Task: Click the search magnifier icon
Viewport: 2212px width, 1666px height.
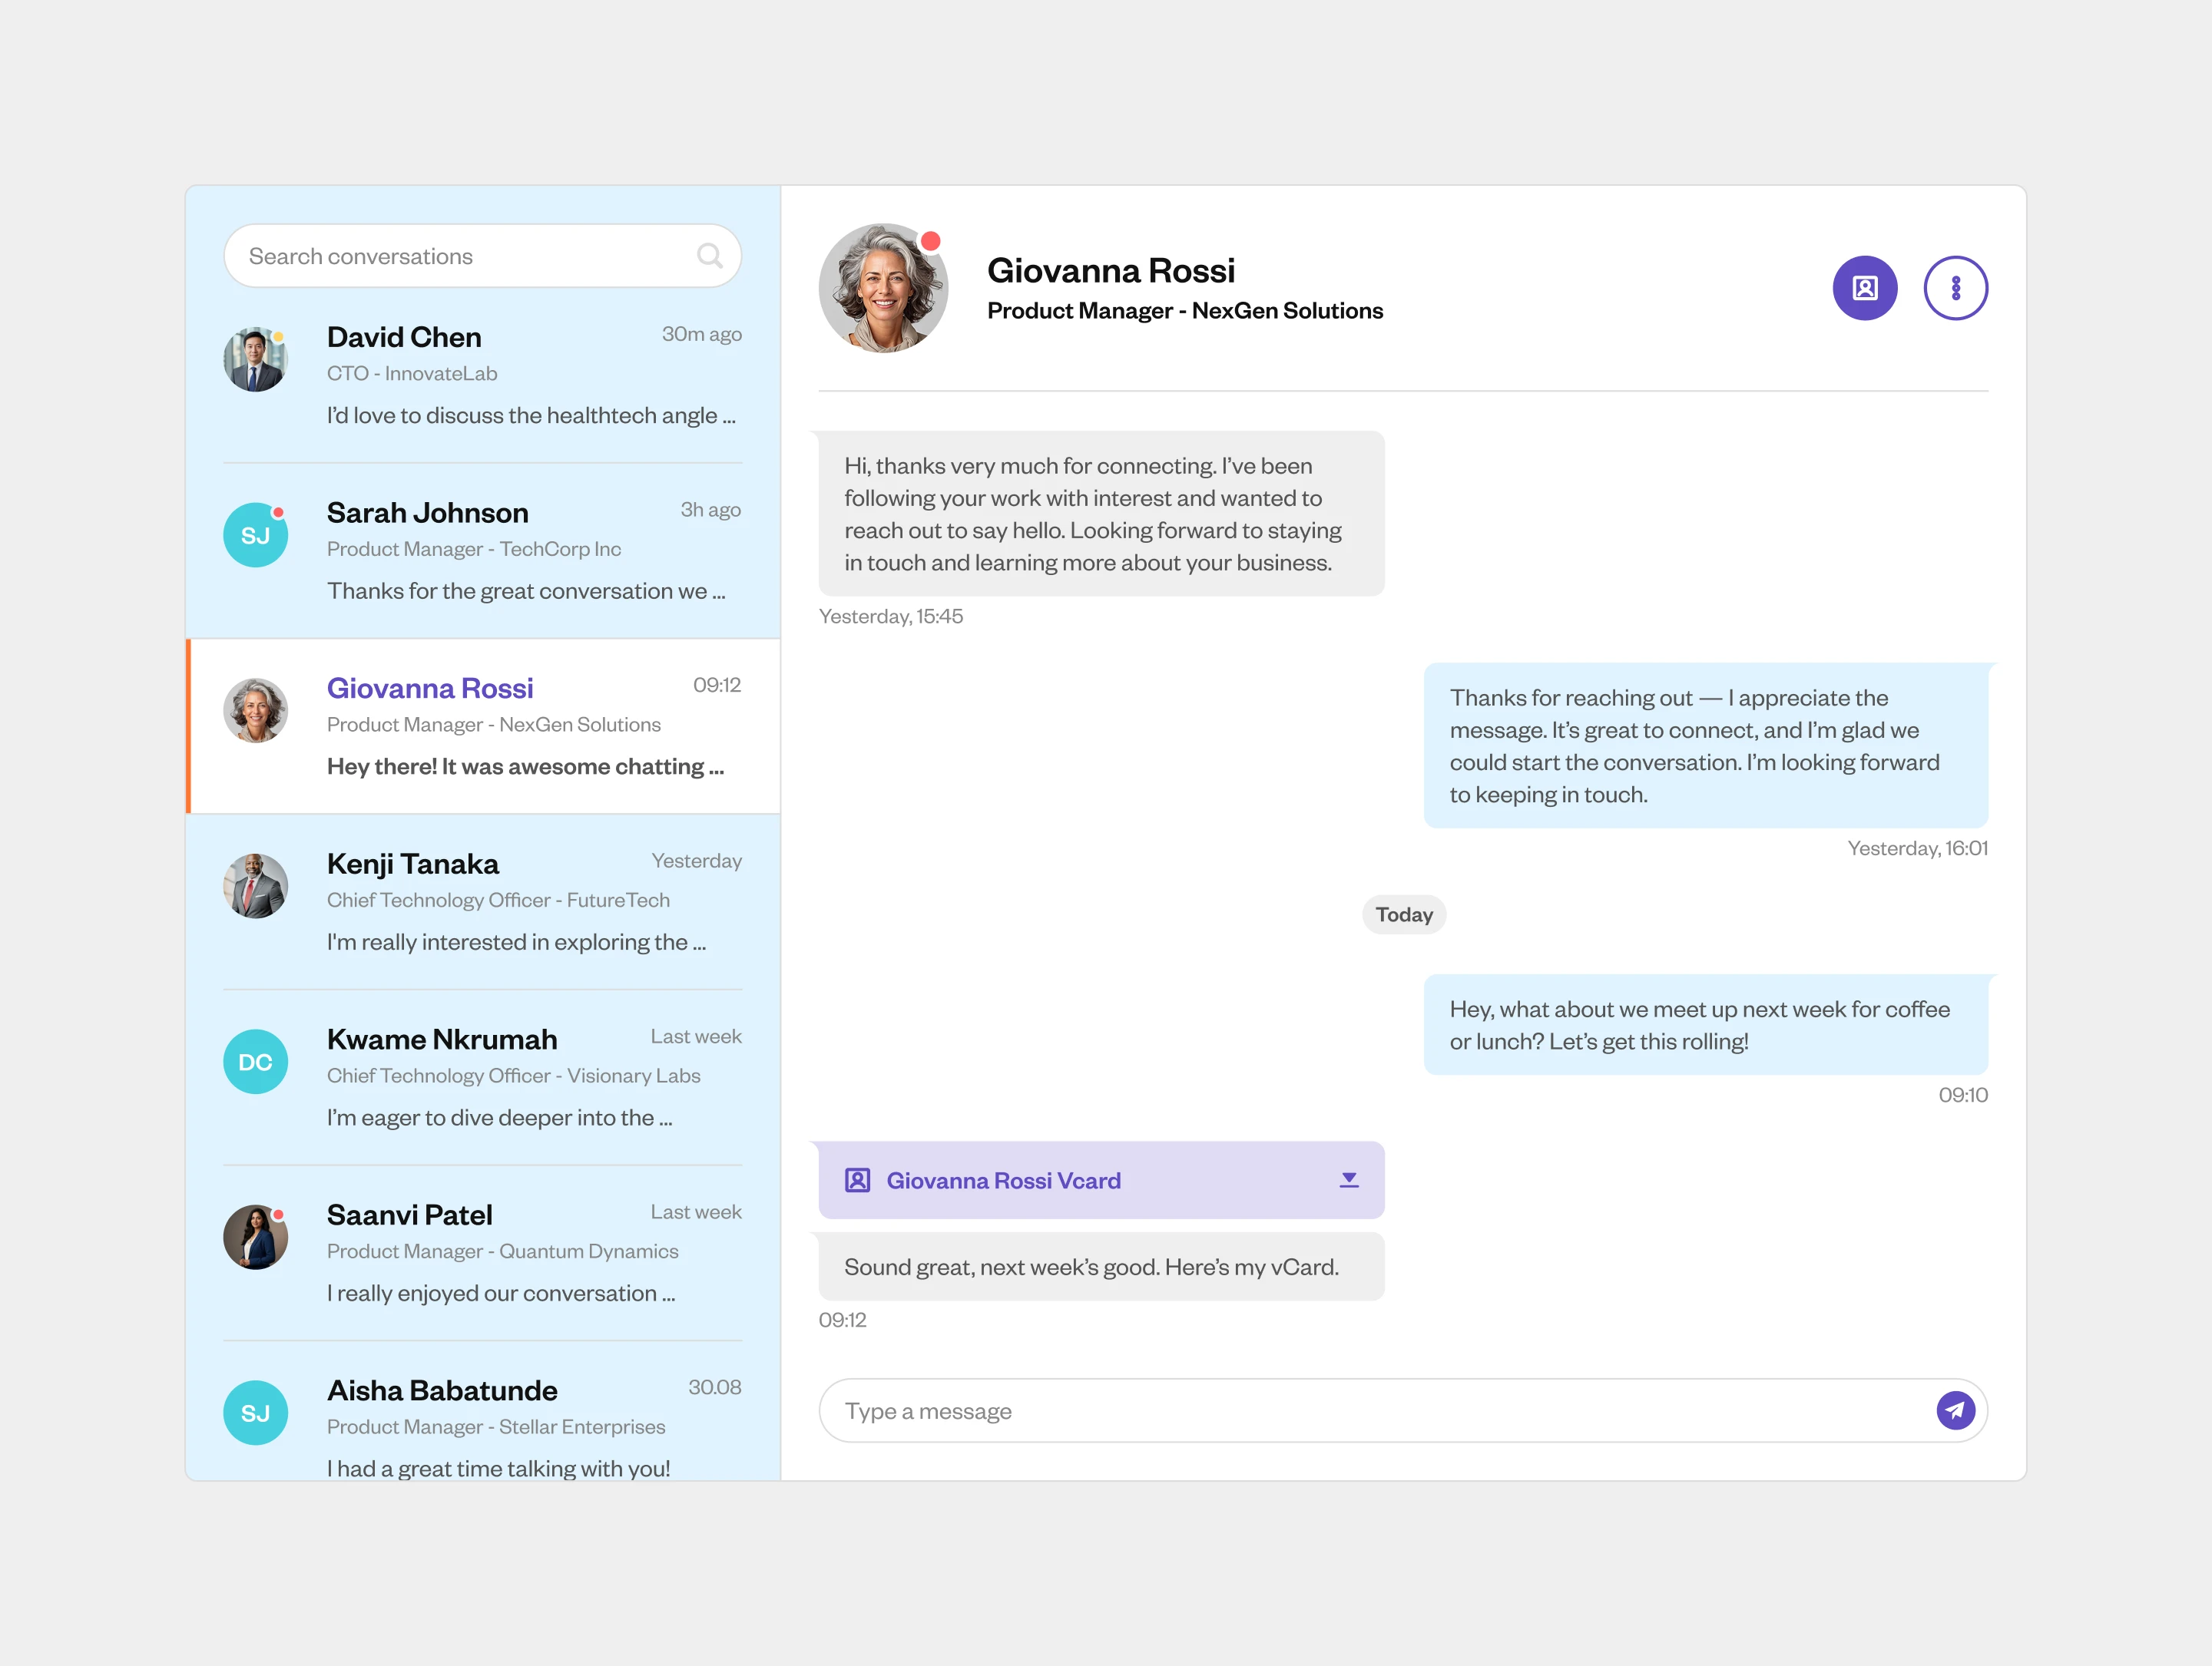Action: pos(709,256)
